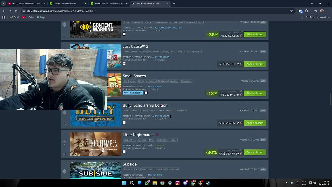This screenshot has width=332, height=187.
Task: Add Just Cause 3 to cart
Action: click(x=255, y=64)
